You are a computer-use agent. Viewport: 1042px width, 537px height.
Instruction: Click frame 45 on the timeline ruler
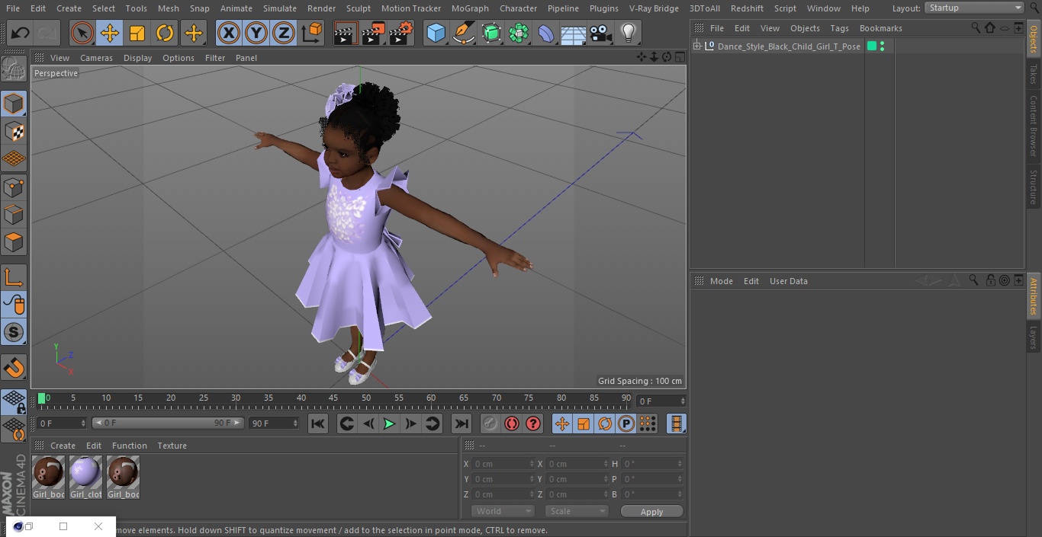pos(334,400)
